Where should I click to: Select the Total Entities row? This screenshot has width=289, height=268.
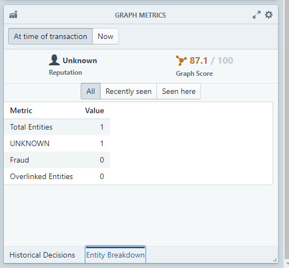[57, 127]
